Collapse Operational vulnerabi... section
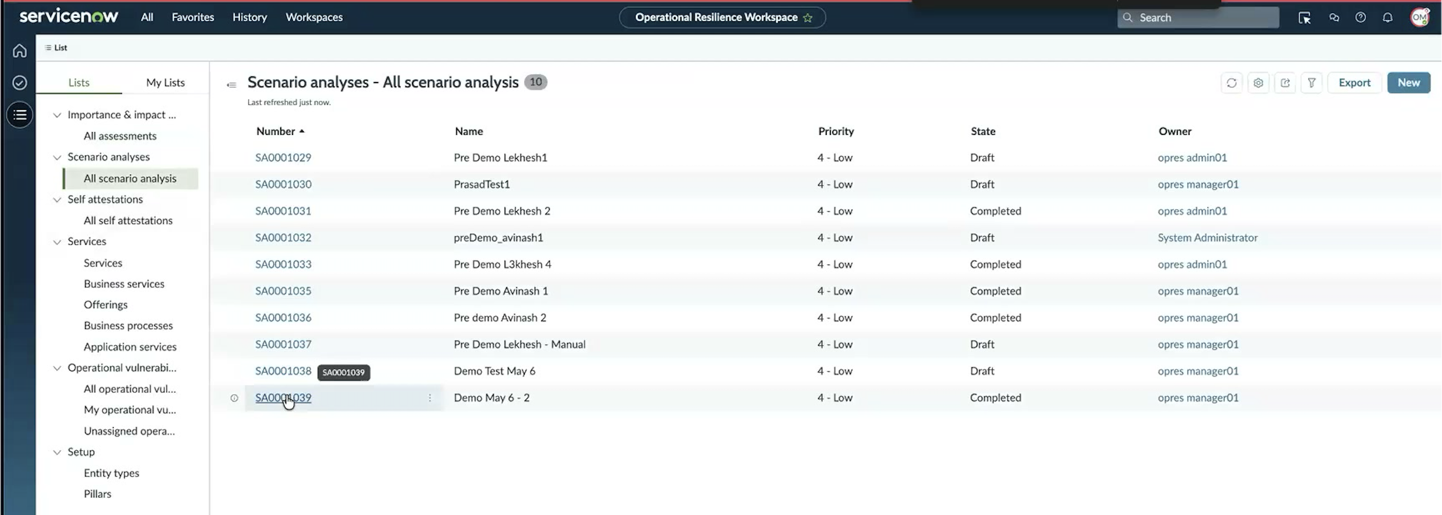This screenshot has width=1442, height=515. [57, 368]
